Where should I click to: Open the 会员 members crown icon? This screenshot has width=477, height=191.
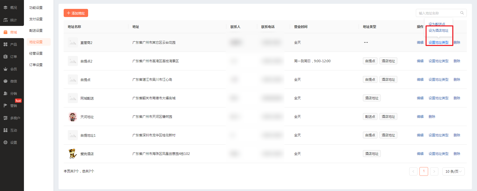click(5, 69)
